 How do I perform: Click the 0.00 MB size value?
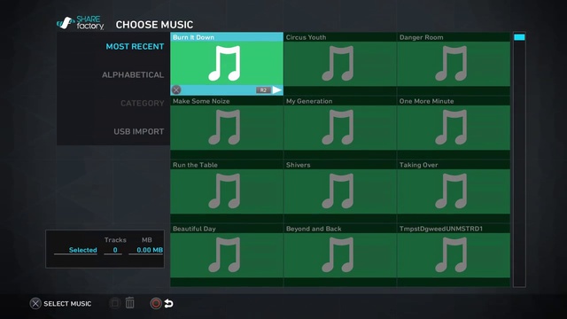coord(150,250)
